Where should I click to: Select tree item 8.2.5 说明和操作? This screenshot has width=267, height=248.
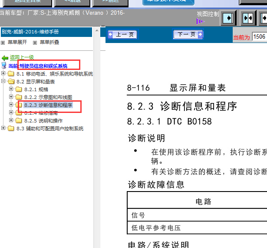[43, 121]
